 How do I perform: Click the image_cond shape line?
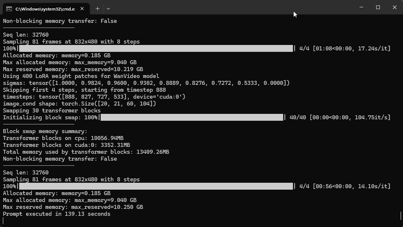[x=79, y=104]
